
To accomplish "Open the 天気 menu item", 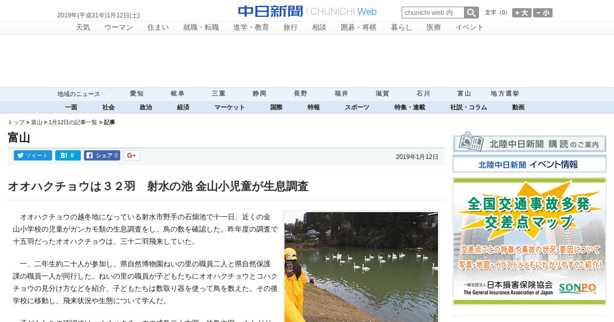I will (83, 28).
